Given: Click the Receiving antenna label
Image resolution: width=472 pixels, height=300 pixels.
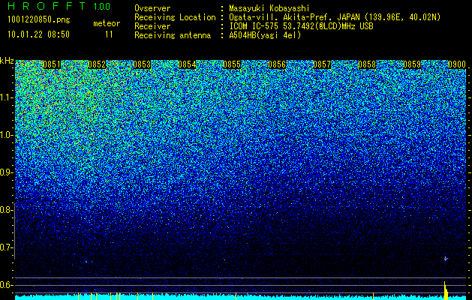Looking at the screenshot, I should click(173, 35).
